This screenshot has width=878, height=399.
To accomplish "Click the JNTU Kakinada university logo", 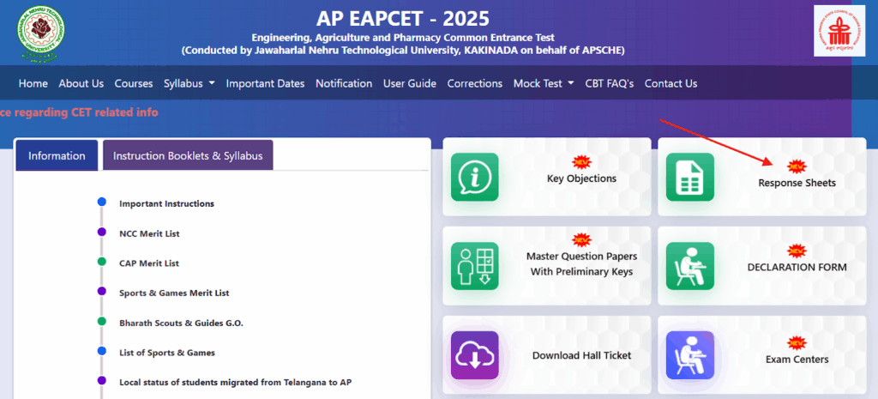I will click(x=41, y=33).
